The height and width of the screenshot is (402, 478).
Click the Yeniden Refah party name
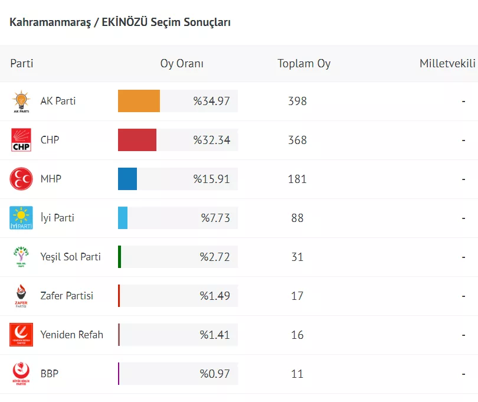(x=71, y=335)
